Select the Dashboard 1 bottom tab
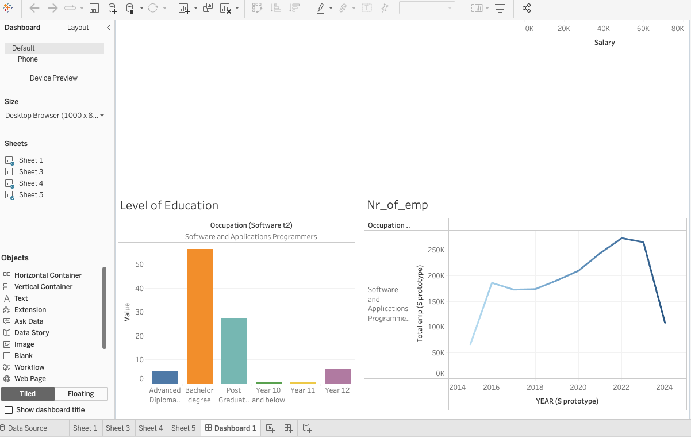 tap(231, 428)
